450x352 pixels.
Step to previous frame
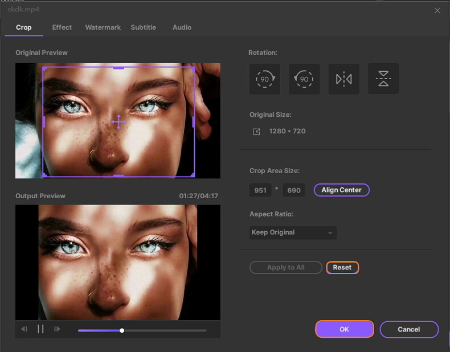pos(24,329)
